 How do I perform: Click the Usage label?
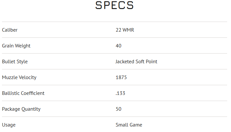pyautogui.click(x=9, y=125)
